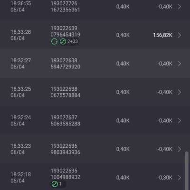Open chevron for the 18:33:25 entry
Screen dimensions: 190x190
(x=179, y=92)
